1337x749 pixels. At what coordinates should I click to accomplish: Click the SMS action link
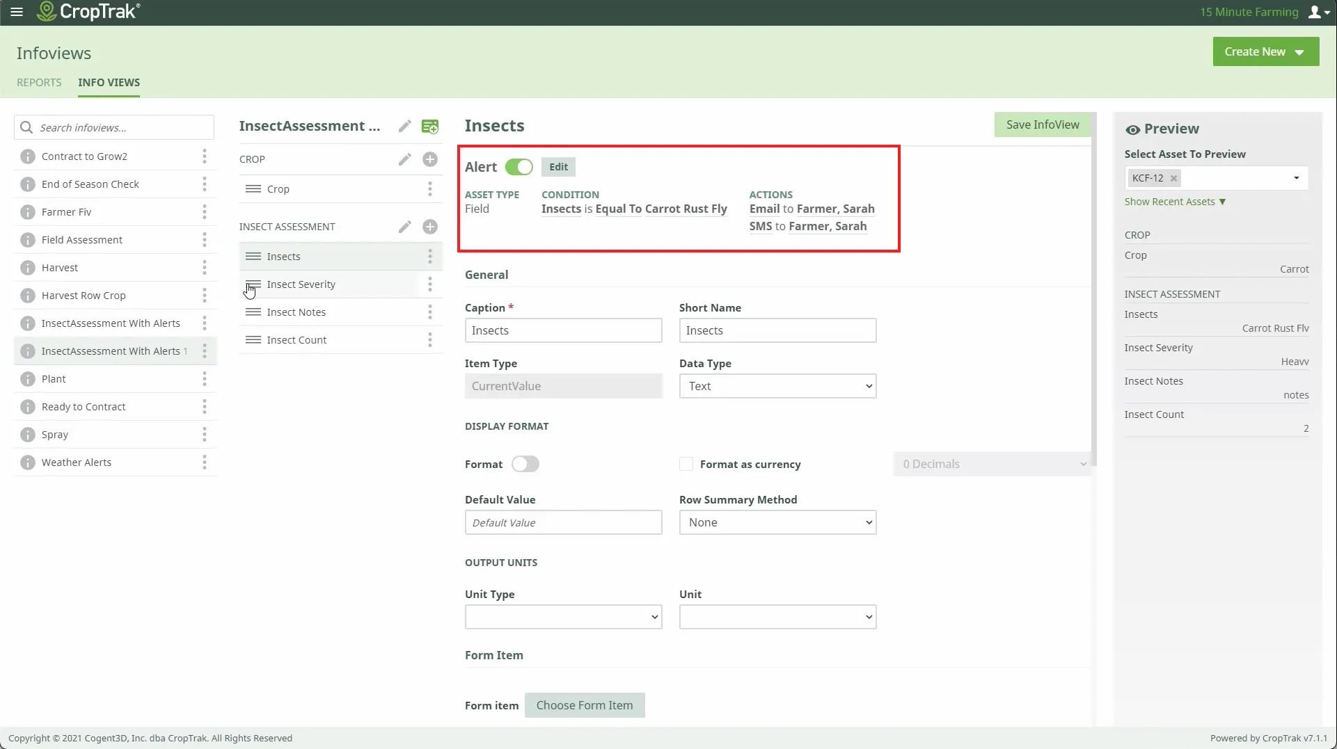(761, 227)
